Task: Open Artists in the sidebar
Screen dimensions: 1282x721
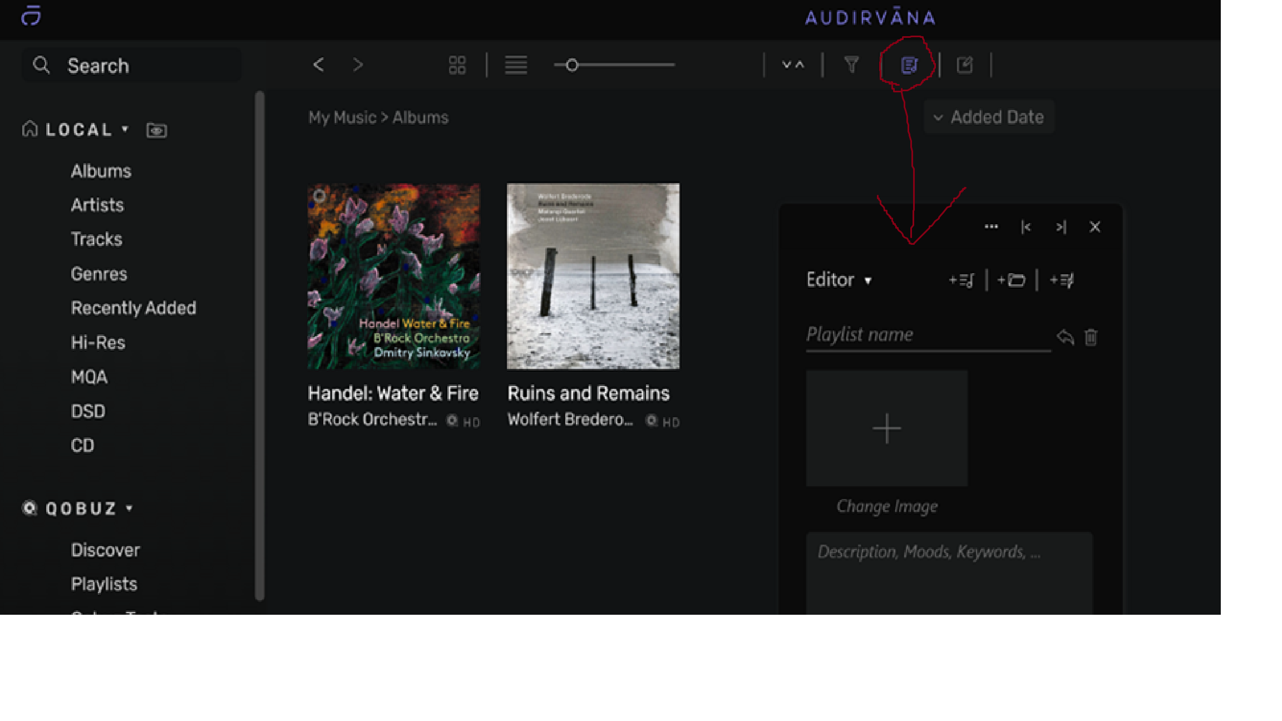Action: click(97, 205)
